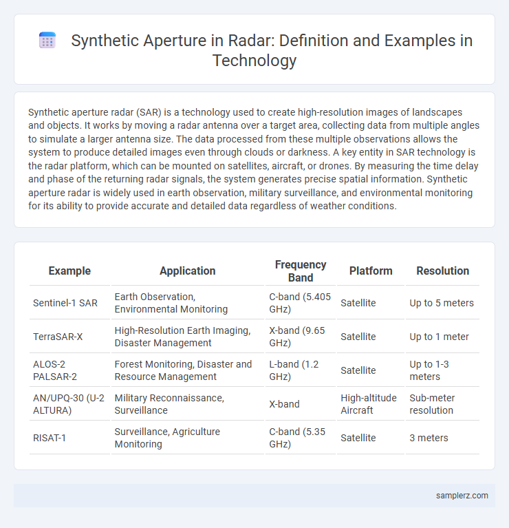Select the Resolution column header

[x=443, y=271]
